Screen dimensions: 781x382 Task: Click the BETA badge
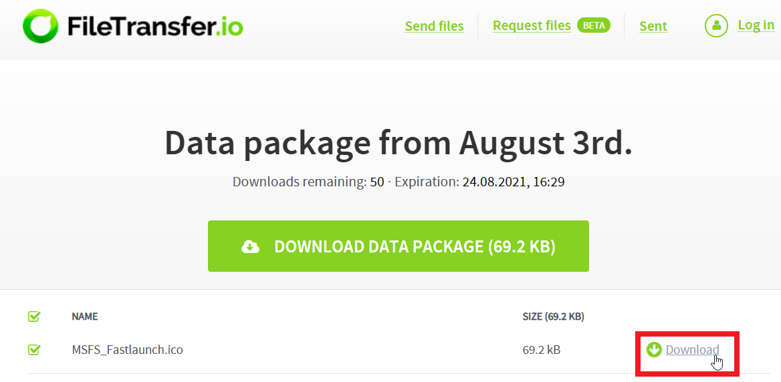coord(594,25)
